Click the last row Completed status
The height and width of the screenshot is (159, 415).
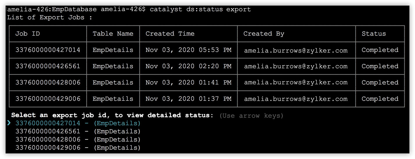click(x=380, y=99)
